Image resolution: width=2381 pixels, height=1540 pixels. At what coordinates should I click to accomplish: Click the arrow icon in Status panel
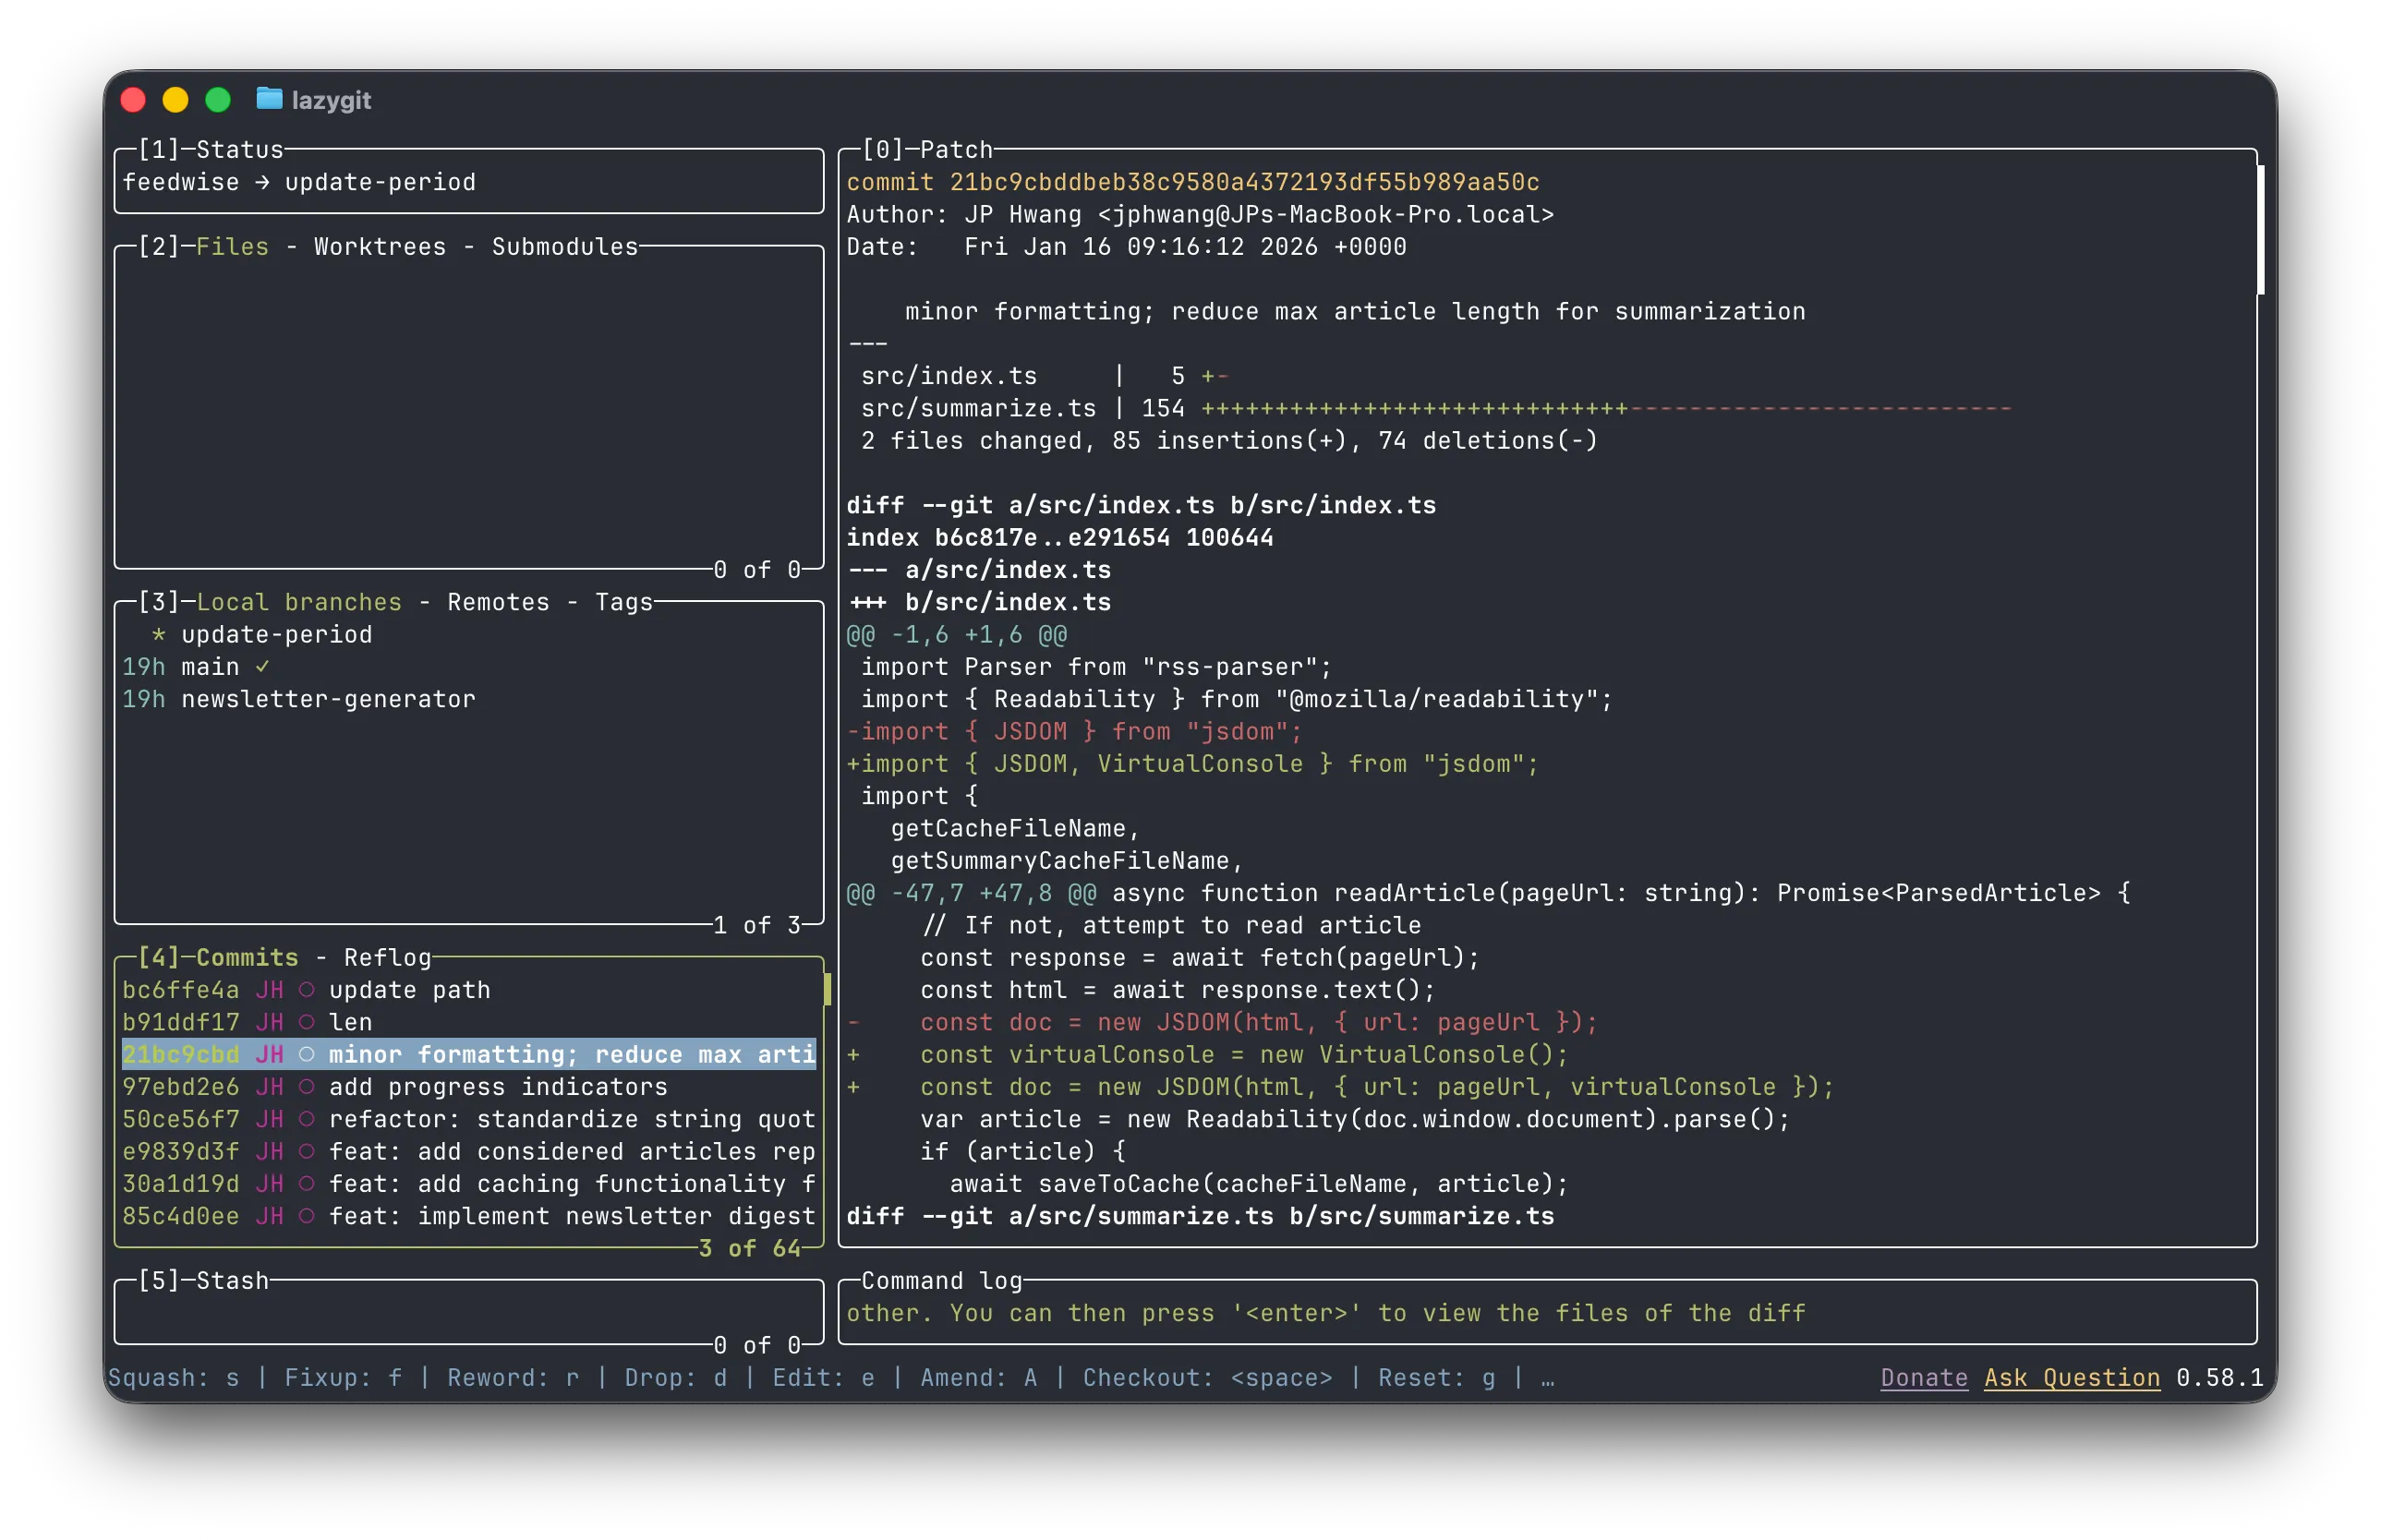(262, 183)
